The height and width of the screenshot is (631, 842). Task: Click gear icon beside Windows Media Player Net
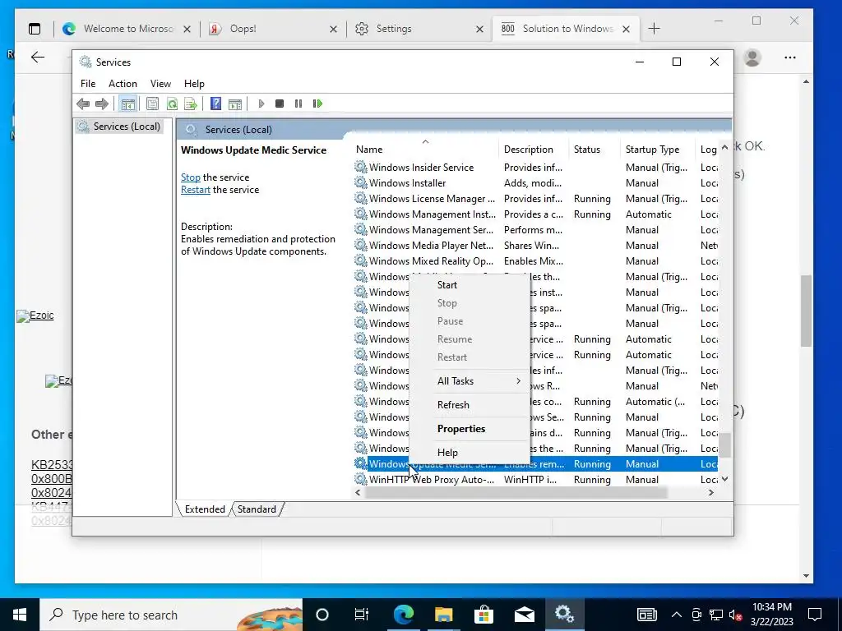361,245
